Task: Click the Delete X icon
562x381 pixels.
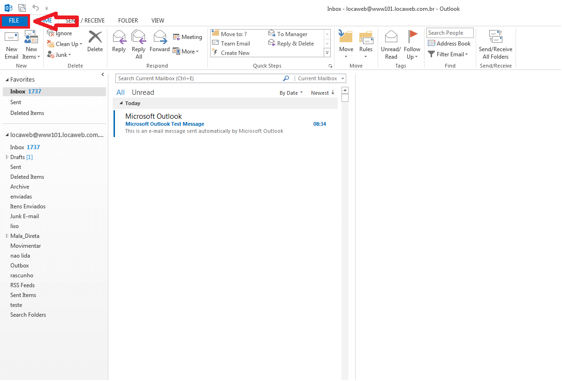Action: click(95, 37)
